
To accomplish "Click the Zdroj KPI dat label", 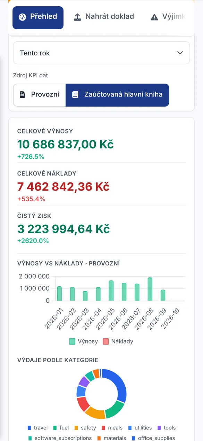I will [31, 75].
